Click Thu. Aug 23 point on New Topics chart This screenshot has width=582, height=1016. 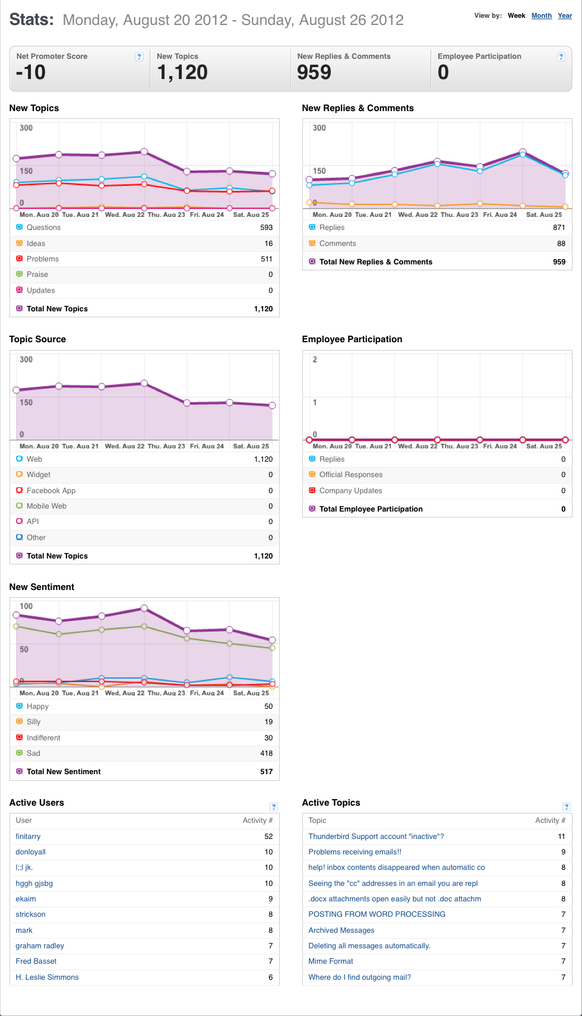click(144, 152)
